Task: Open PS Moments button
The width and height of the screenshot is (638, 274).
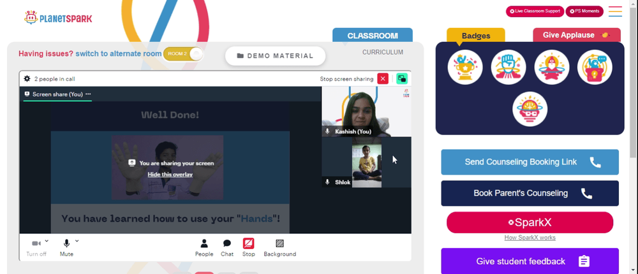Action: click(x=584, y=11)
